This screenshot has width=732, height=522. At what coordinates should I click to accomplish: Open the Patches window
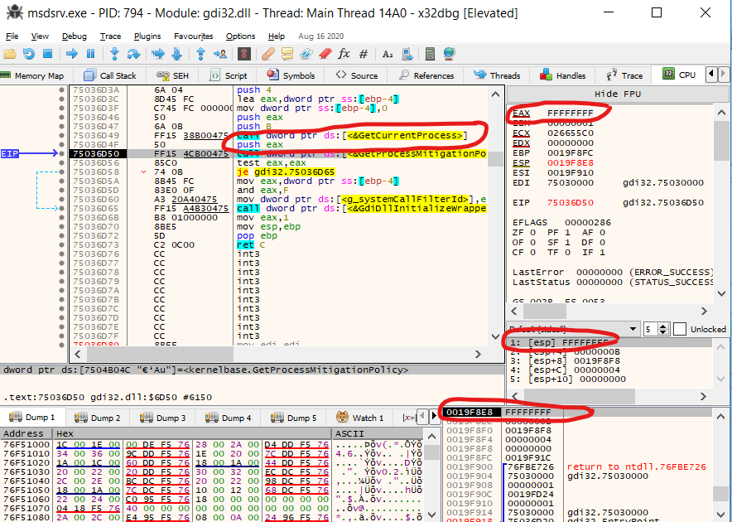267,54
